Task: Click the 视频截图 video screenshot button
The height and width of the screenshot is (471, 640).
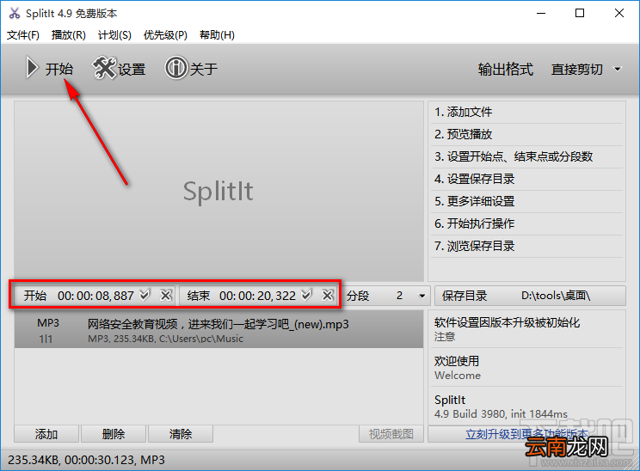Action: tap(391, 434)
